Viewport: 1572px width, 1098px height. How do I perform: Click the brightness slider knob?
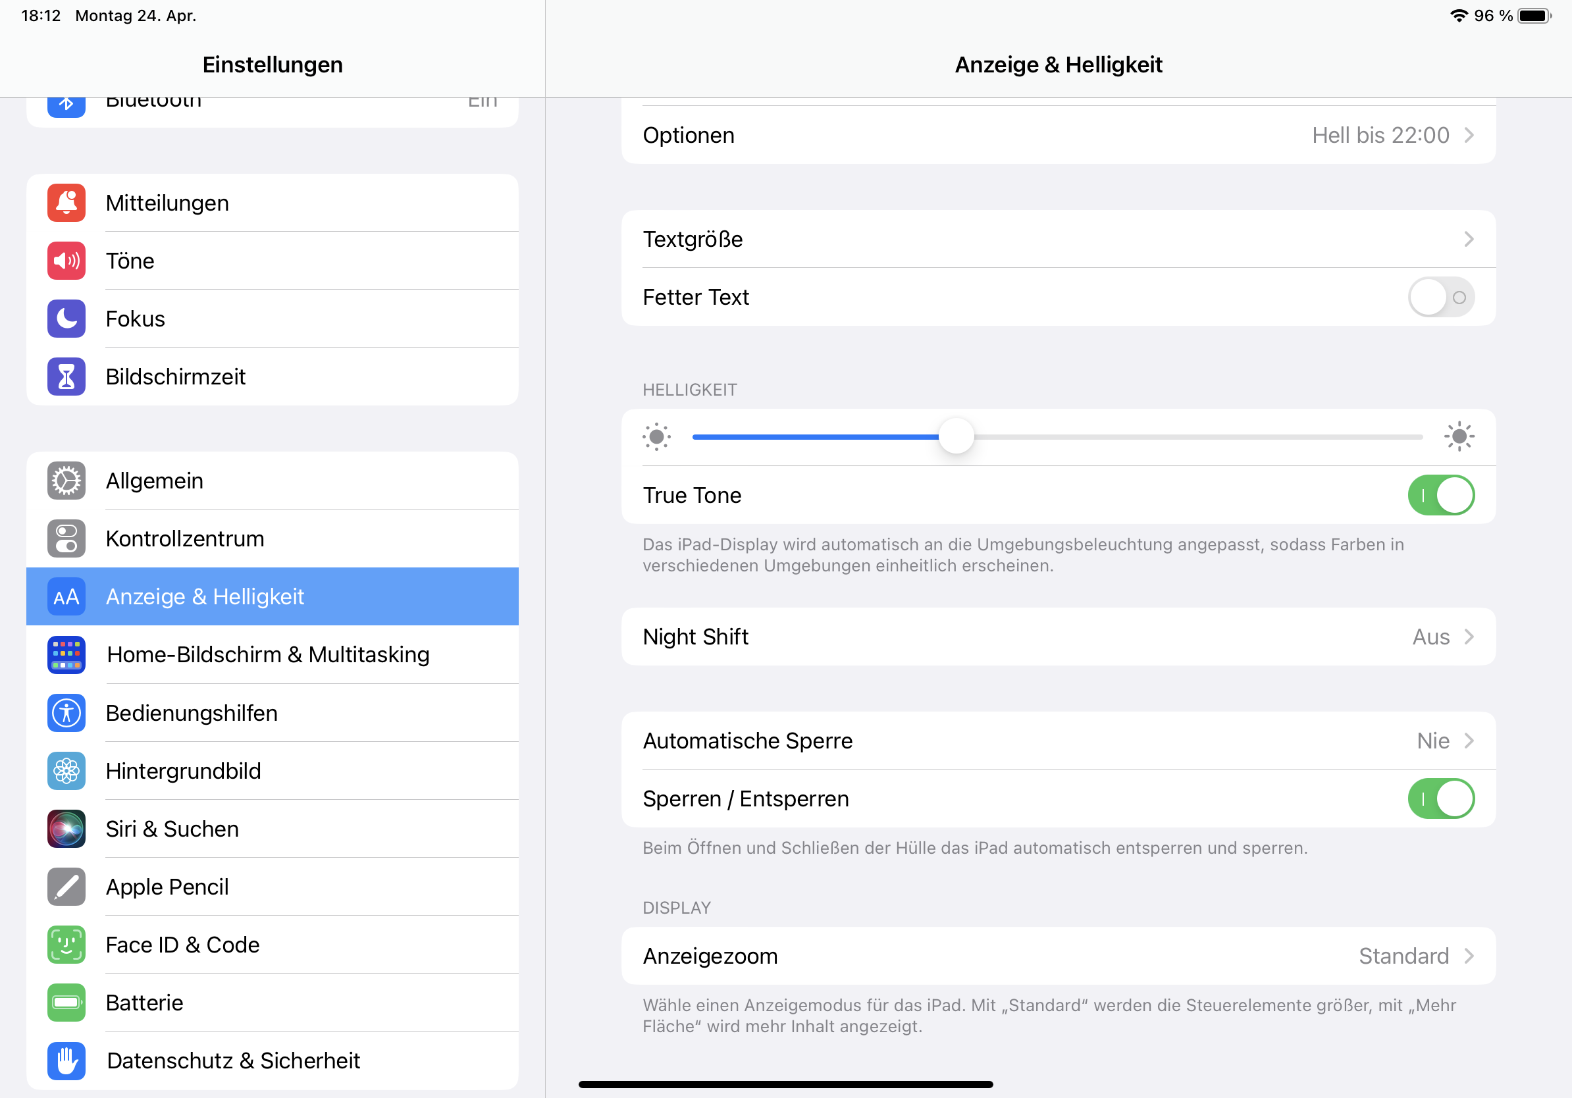point(956,436)
